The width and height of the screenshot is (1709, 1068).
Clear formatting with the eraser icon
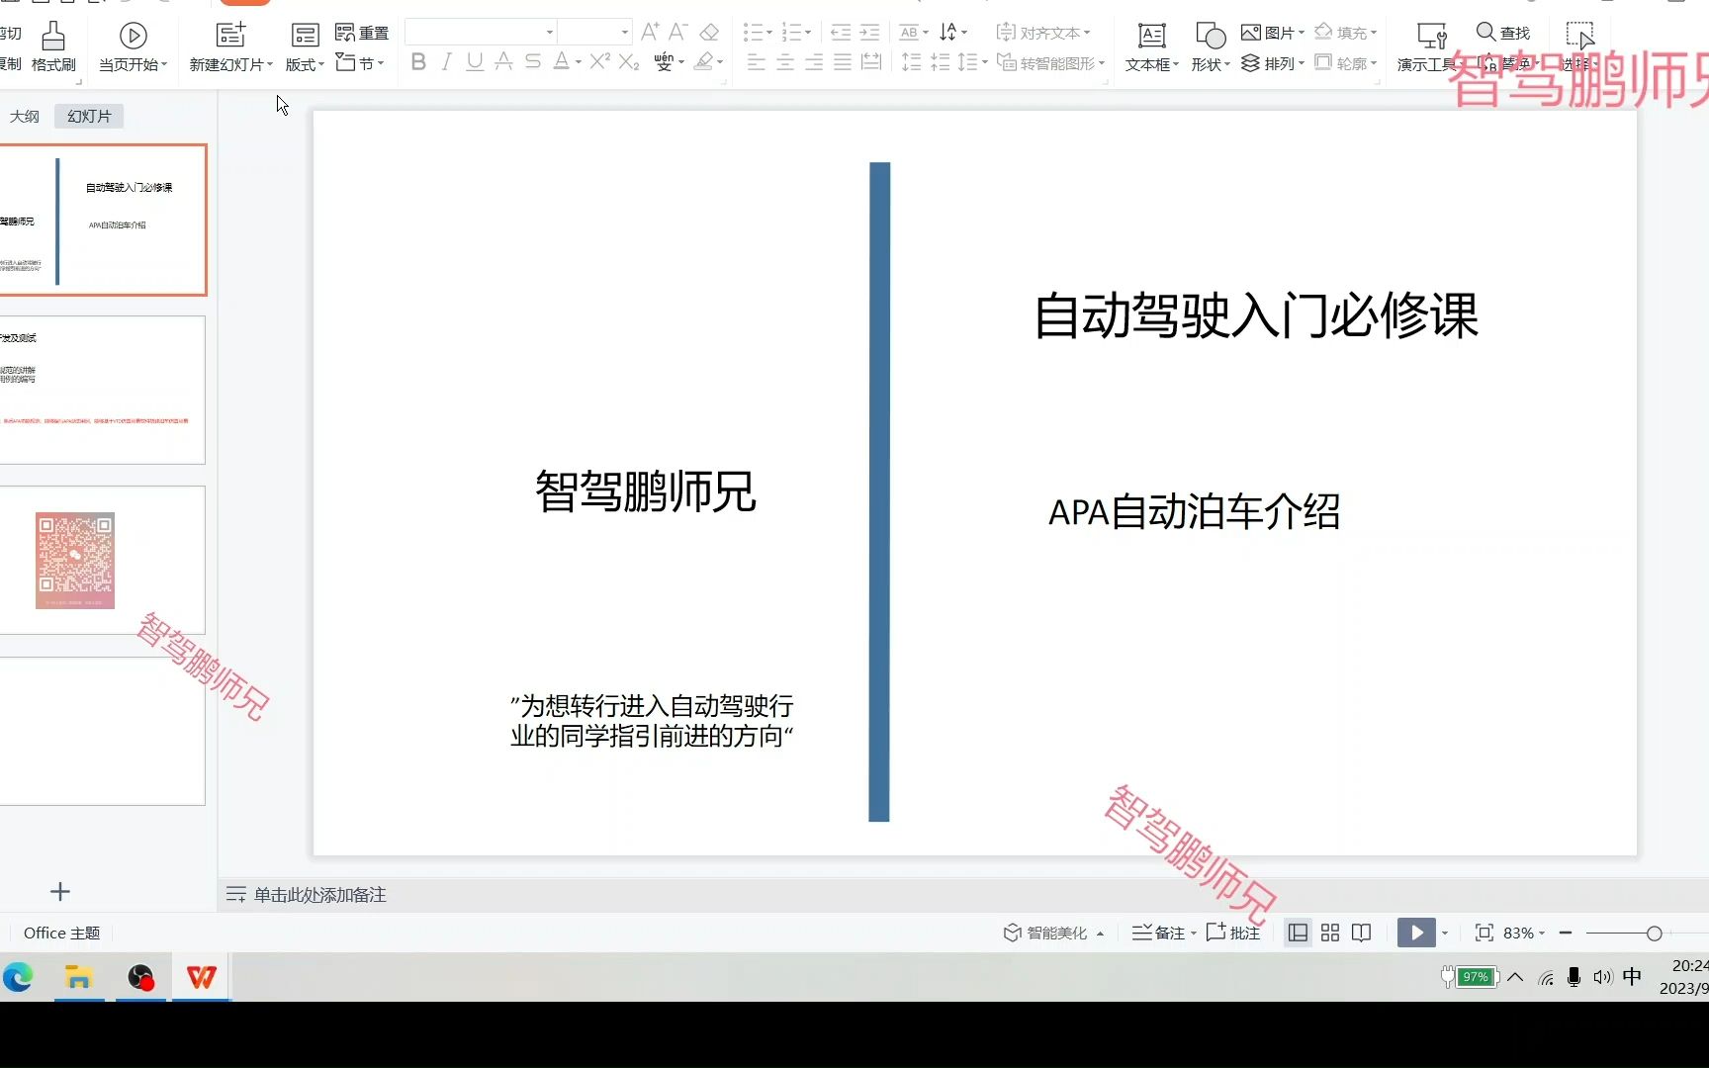tap(709, 33)
